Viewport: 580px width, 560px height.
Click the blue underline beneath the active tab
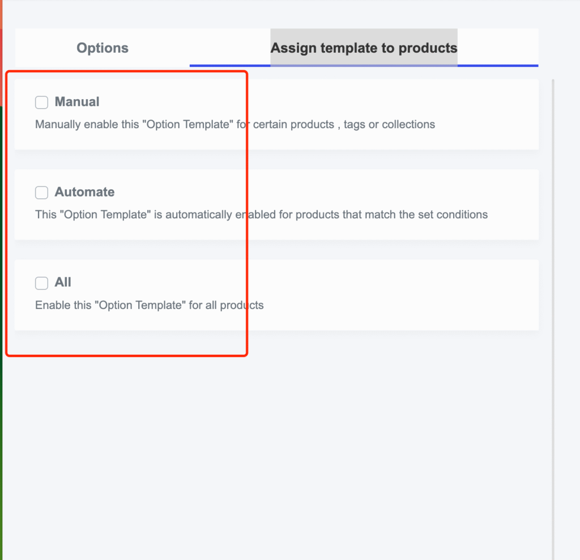coord(364,66)
